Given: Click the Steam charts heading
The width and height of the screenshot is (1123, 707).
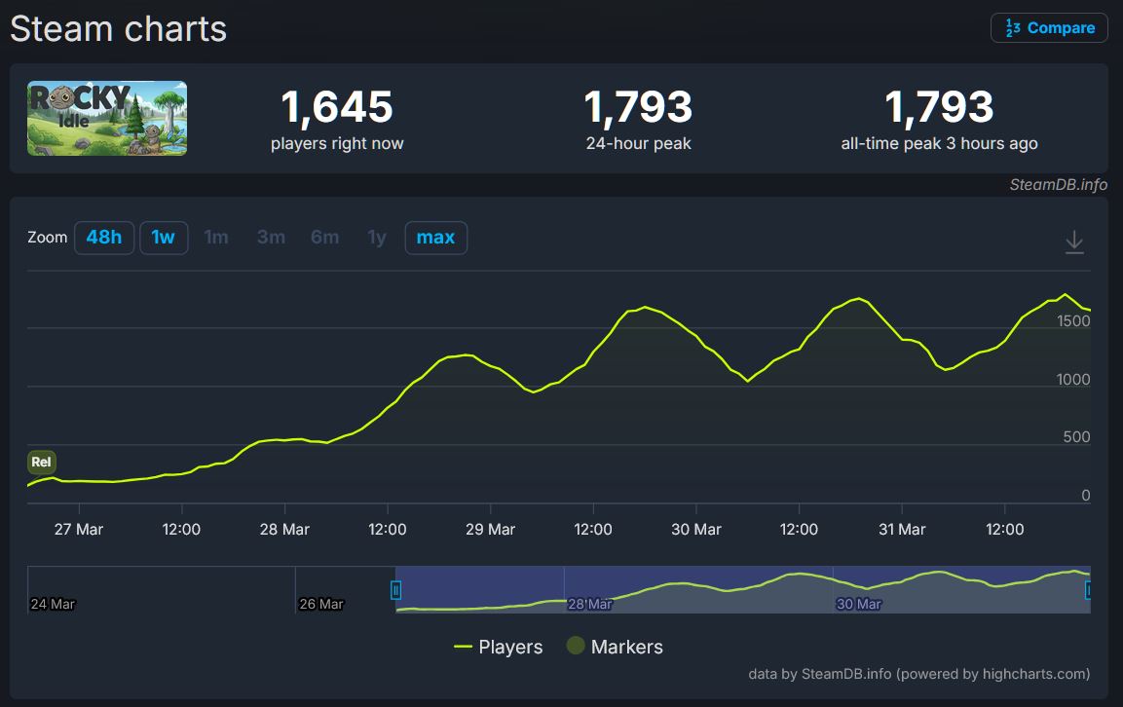Looking at the screenshot, I should tap(118, 29).
